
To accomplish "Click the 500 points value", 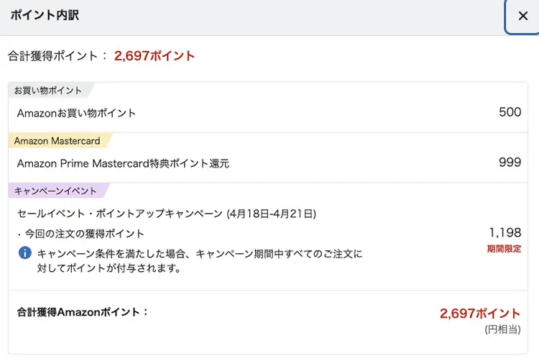I will [x=510, y=112].
